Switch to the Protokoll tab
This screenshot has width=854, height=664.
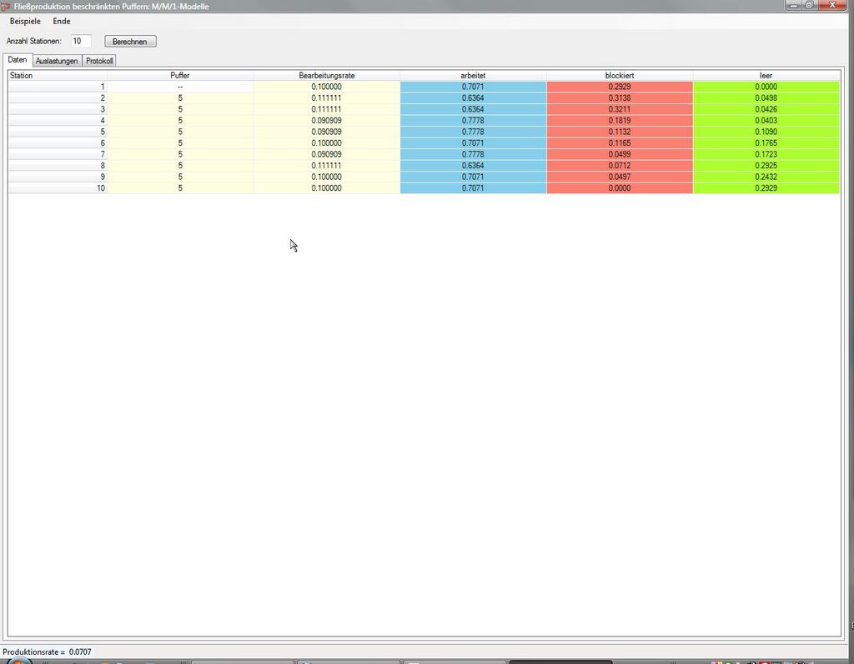99,61
